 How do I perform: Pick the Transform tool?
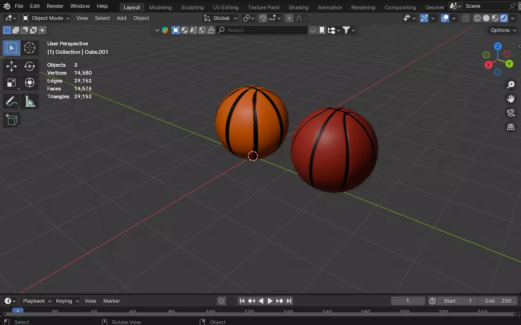coord(30,83)
